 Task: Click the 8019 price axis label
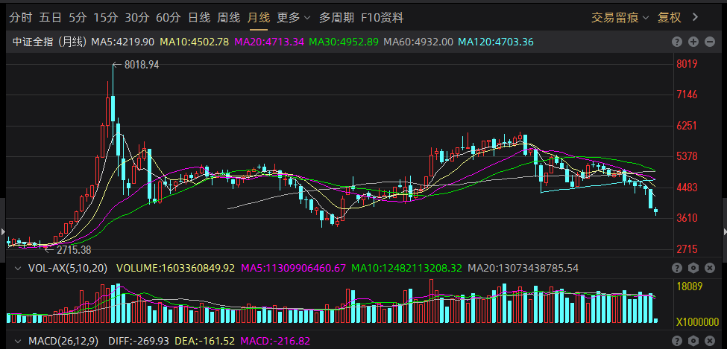688,64
